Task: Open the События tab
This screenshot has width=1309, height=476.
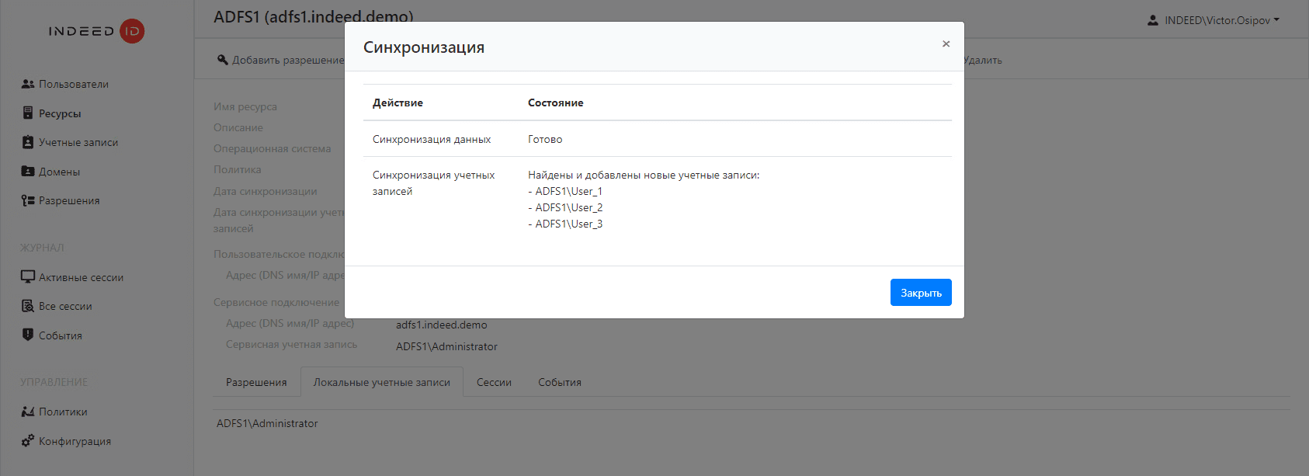Action: click(560, 382)
